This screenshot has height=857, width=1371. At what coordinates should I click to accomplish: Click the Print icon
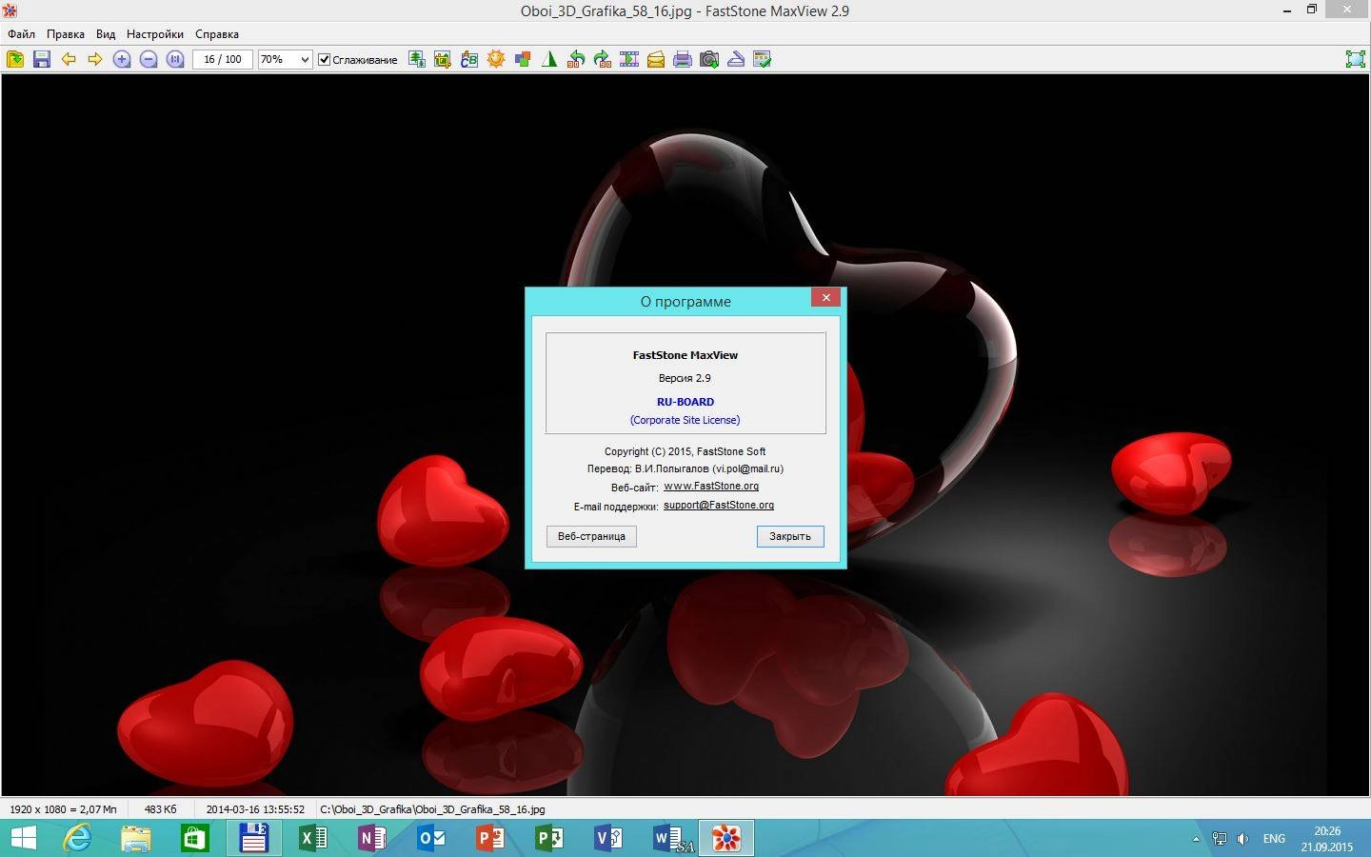point(683,59)
